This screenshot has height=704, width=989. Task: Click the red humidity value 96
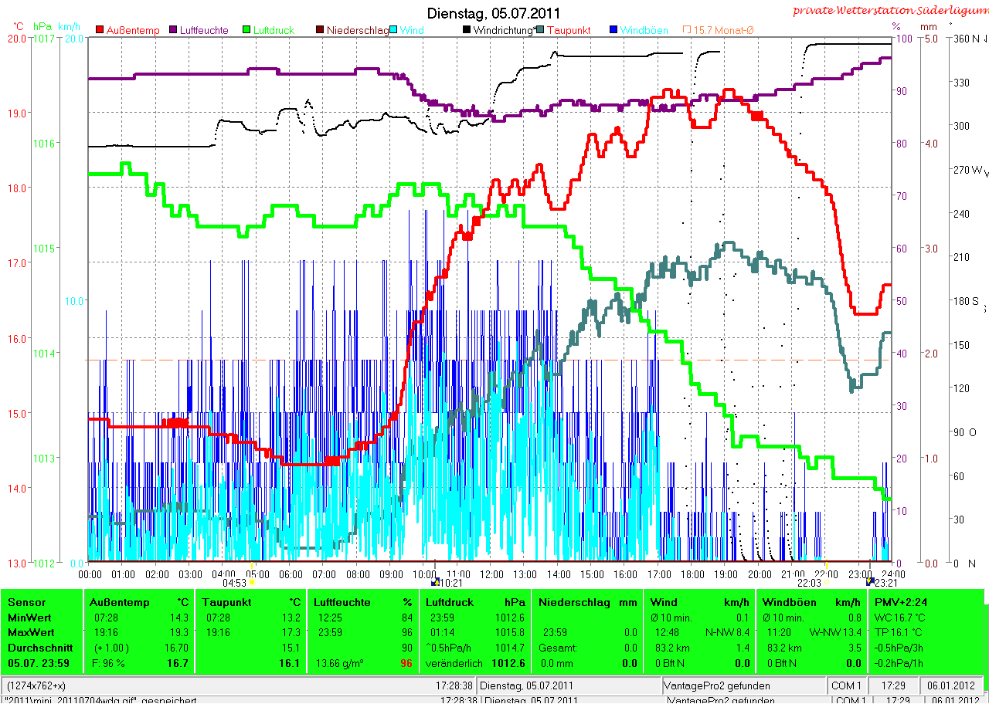point(406,663)
